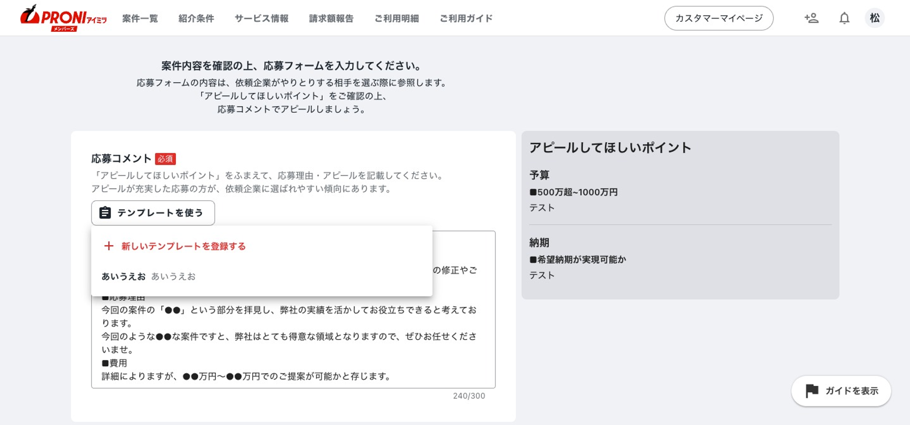Image resolution: width=910 pixels, height=425 pixels.
Task: Click the アピールしてほしいポイント heading
Action: (610, 148)
